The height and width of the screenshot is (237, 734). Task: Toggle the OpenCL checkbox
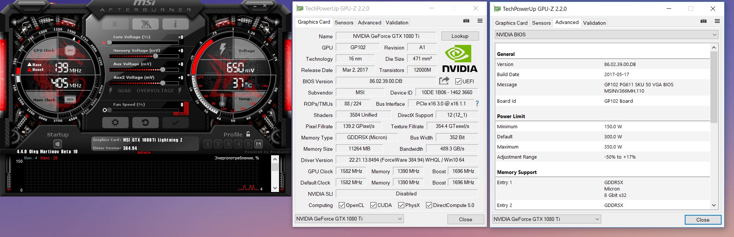coord(341,205)
